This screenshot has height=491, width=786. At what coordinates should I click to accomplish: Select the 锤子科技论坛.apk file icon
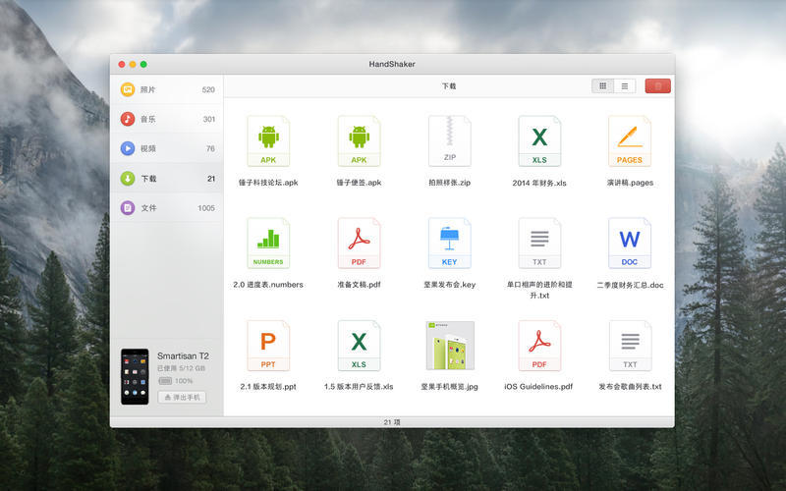[x=268, y=142]
